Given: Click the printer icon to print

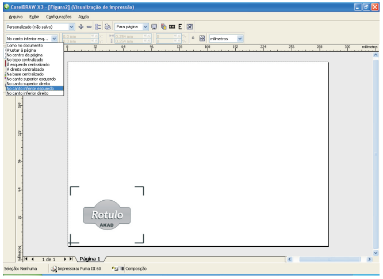Looking at the screenshot, I should [106, 27].
